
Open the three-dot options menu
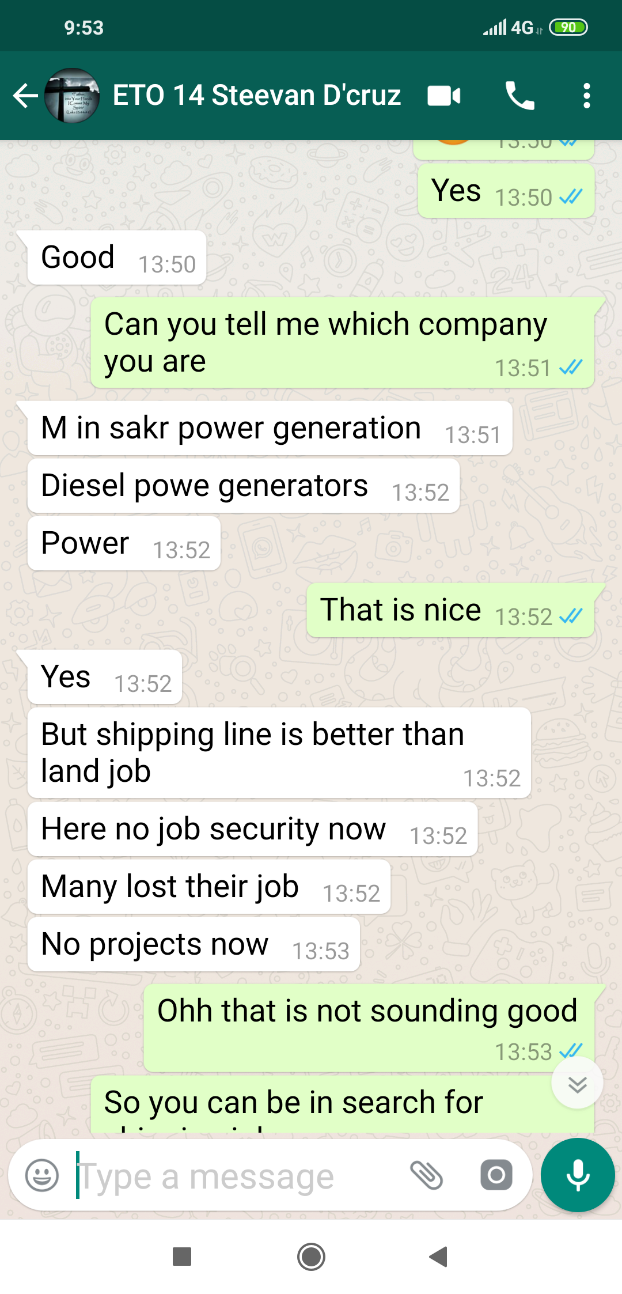tap(586, 96)
